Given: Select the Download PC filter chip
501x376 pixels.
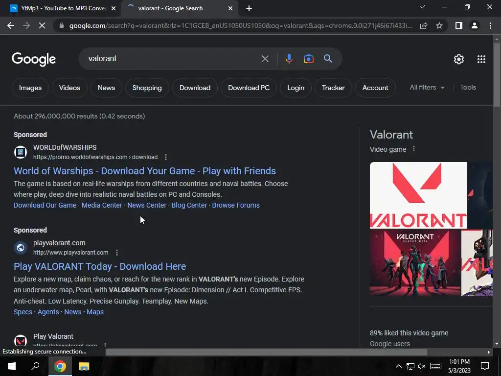Looking at the screenshot, I should (249, 88).
